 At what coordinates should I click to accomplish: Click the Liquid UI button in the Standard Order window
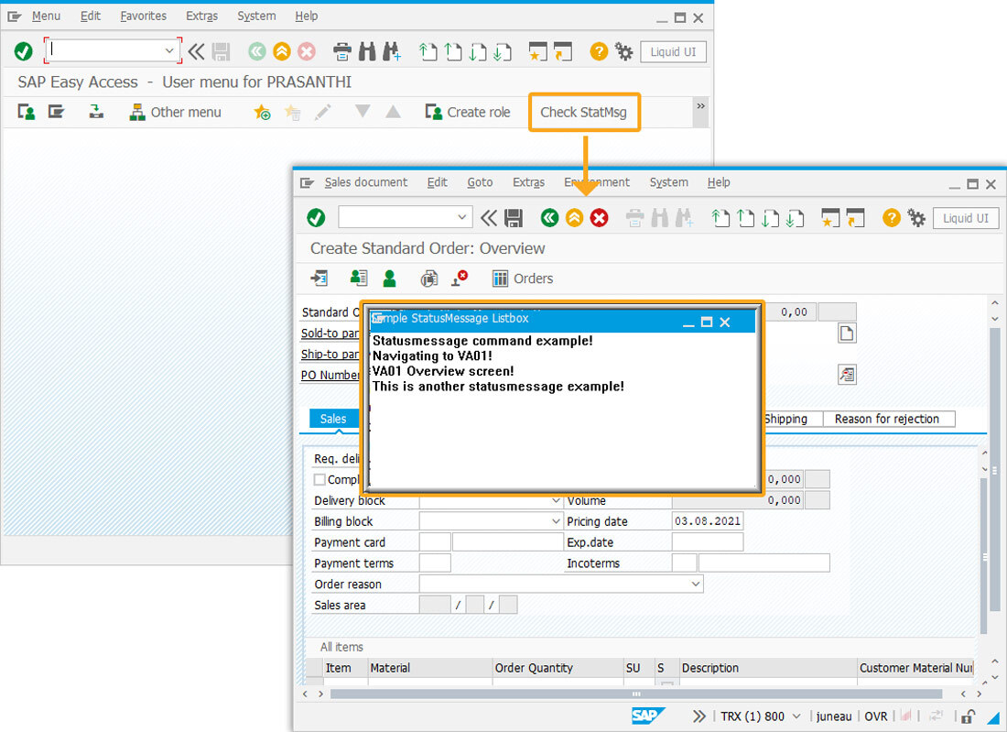click(965, 219)
